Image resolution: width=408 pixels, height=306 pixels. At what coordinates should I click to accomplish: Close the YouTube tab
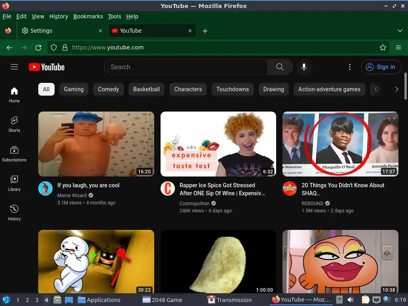[x=190, y=31]
